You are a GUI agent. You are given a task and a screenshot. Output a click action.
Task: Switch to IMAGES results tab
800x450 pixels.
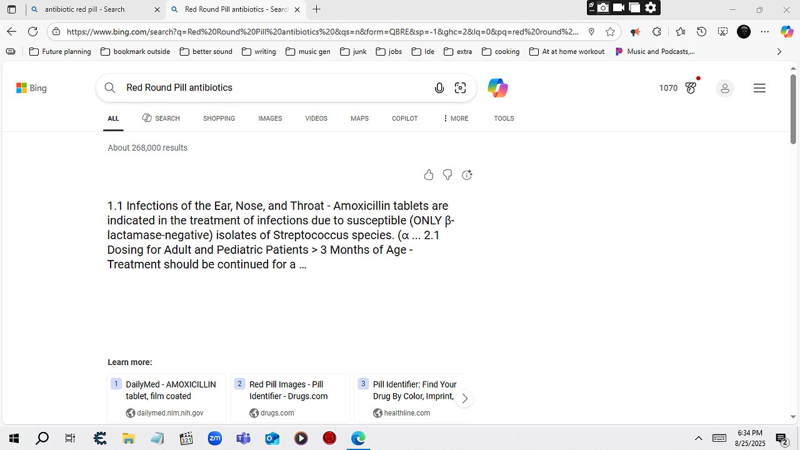coord(270,118)
